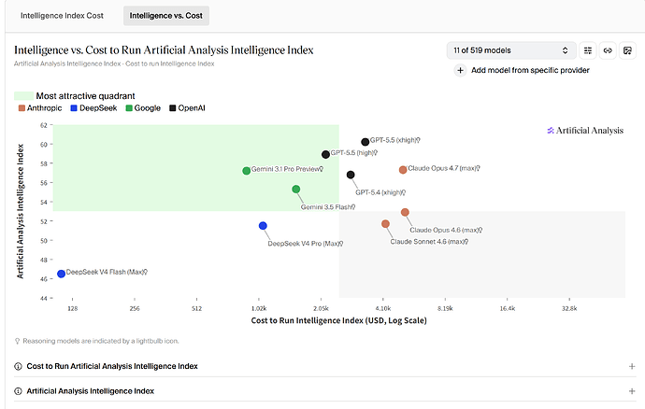645x409 pixels.
Task: Click the 'Claude Opus 4.7 (max)' label text
Action: pyautogui.click(x=442, y=168)
